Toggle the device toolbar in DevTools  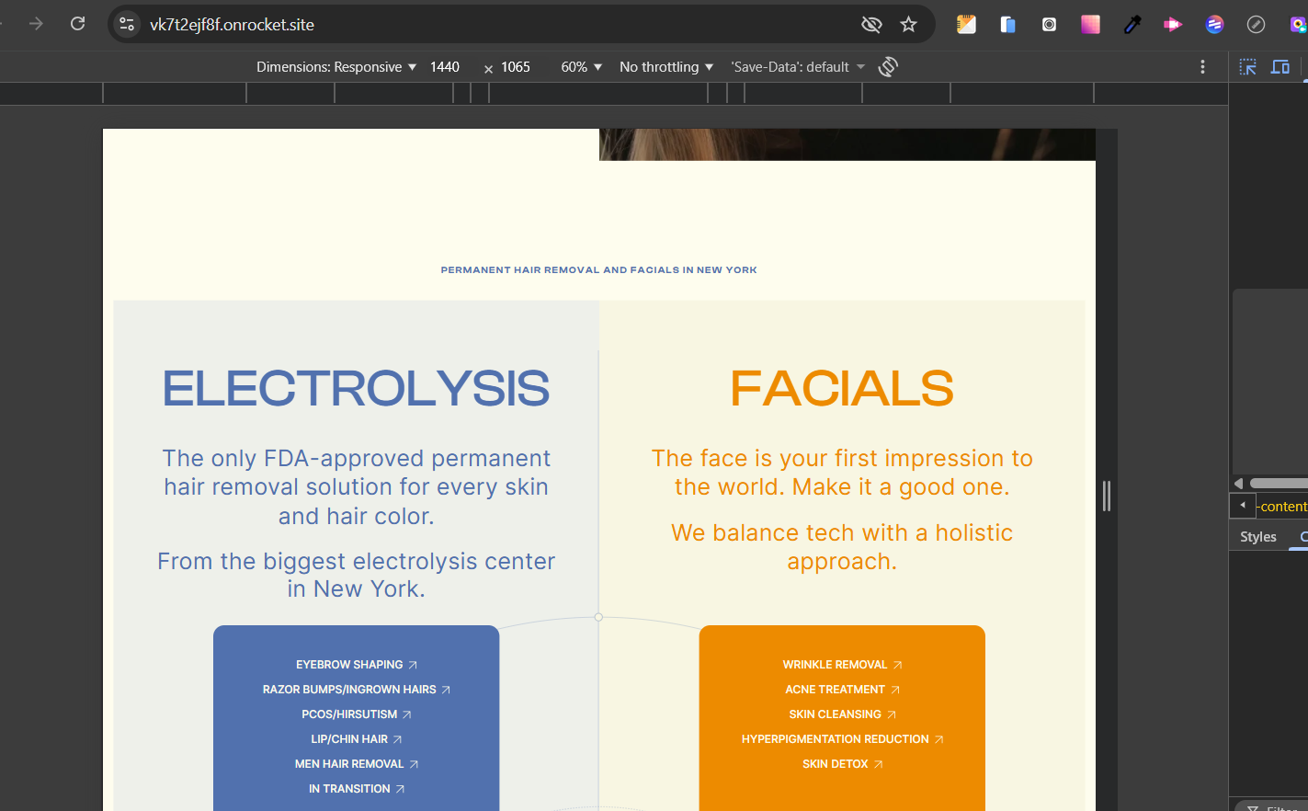(x=1280, y=66)
